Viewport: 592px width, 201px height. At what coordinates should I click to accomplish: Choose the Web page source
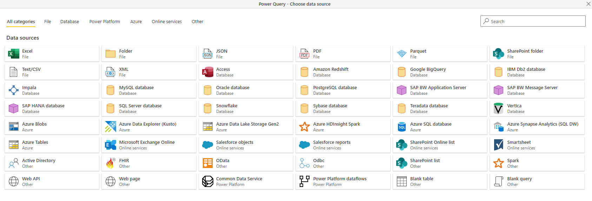click(x=149, y=181)
